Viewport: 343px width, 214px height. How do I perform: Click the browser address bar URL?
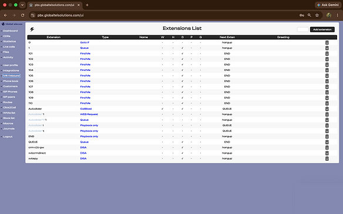coord(60,15)
